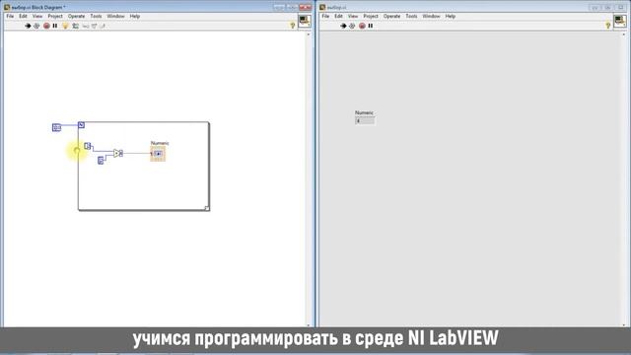Viewport: 631px width, 355px height.
Task: Open Help menu in front panel window
Action: pyautogui.click(x=450, y=16)
